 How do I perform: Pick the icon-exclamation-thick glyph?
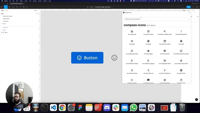click(181, 31)
